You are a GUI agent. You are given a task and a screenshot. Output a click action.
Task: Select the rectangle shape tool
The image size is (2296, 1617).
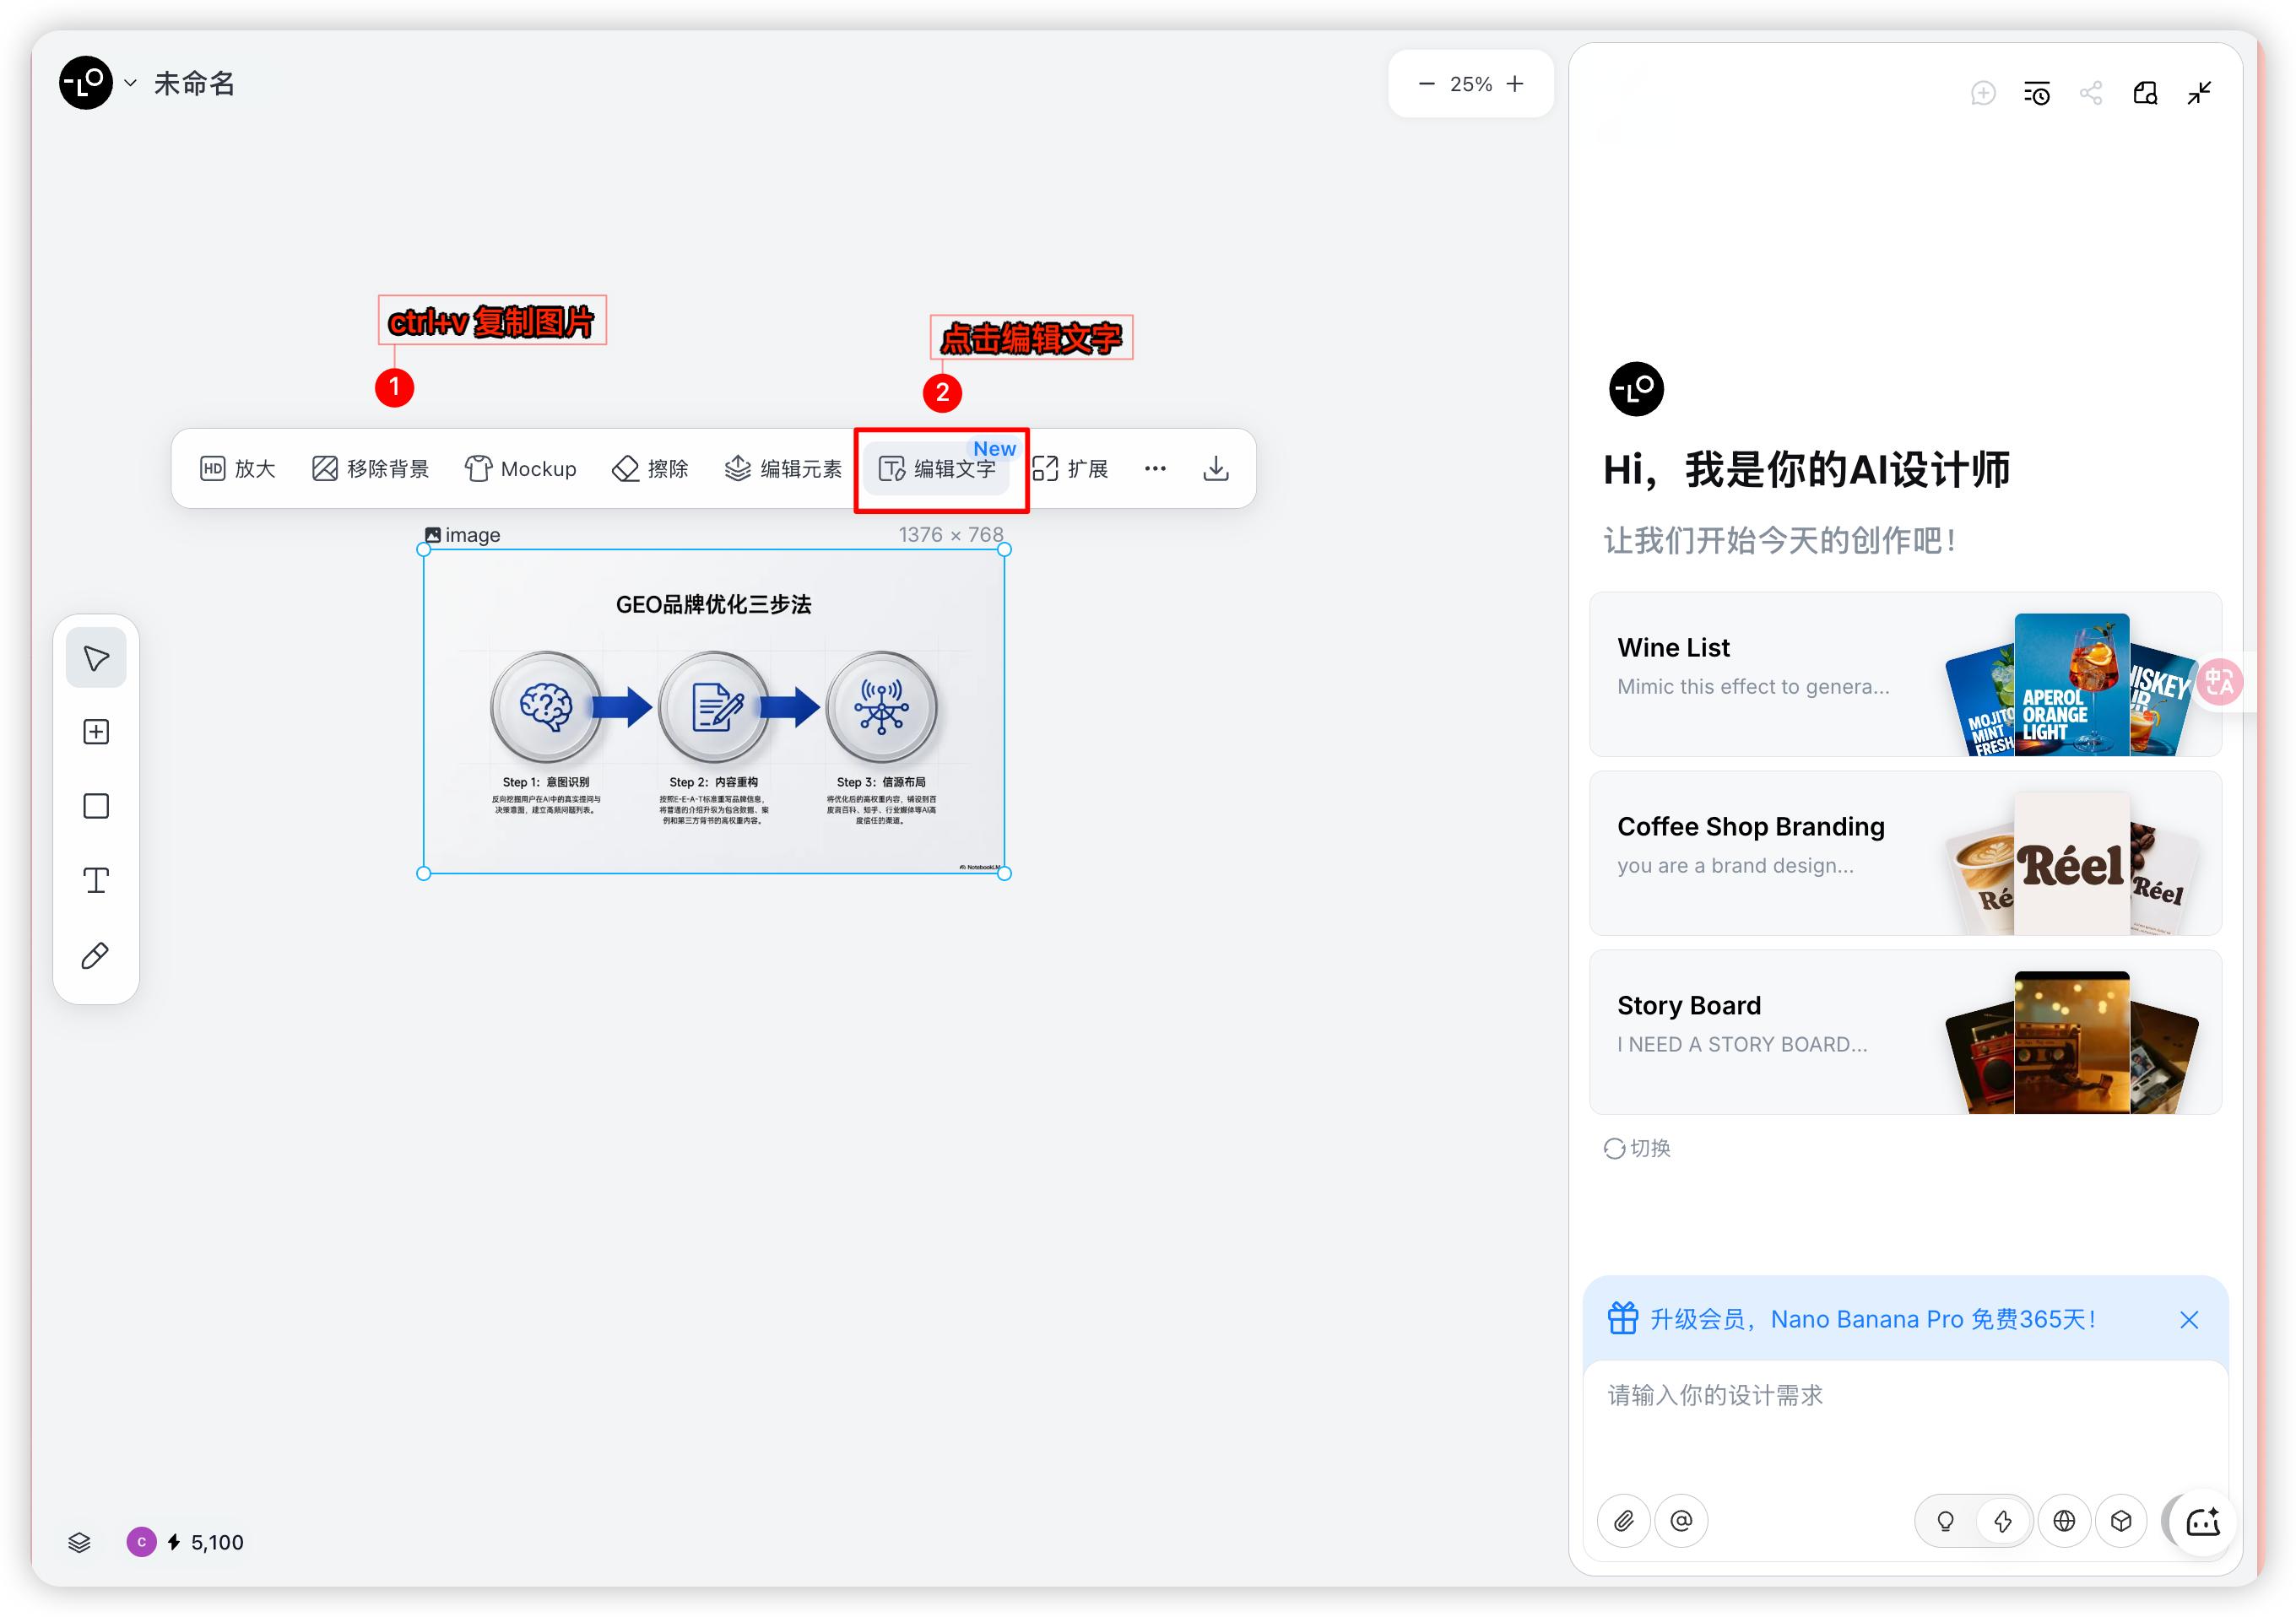(x=96, y=806)
